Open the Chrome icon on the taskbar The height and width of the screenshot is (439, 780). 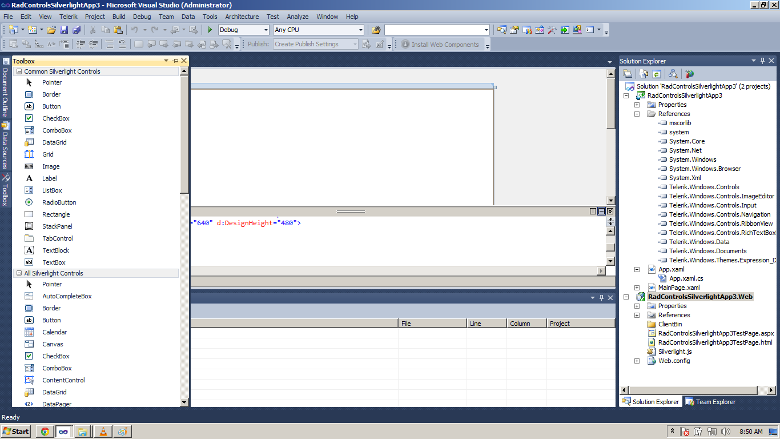click(x=45, y=432)
